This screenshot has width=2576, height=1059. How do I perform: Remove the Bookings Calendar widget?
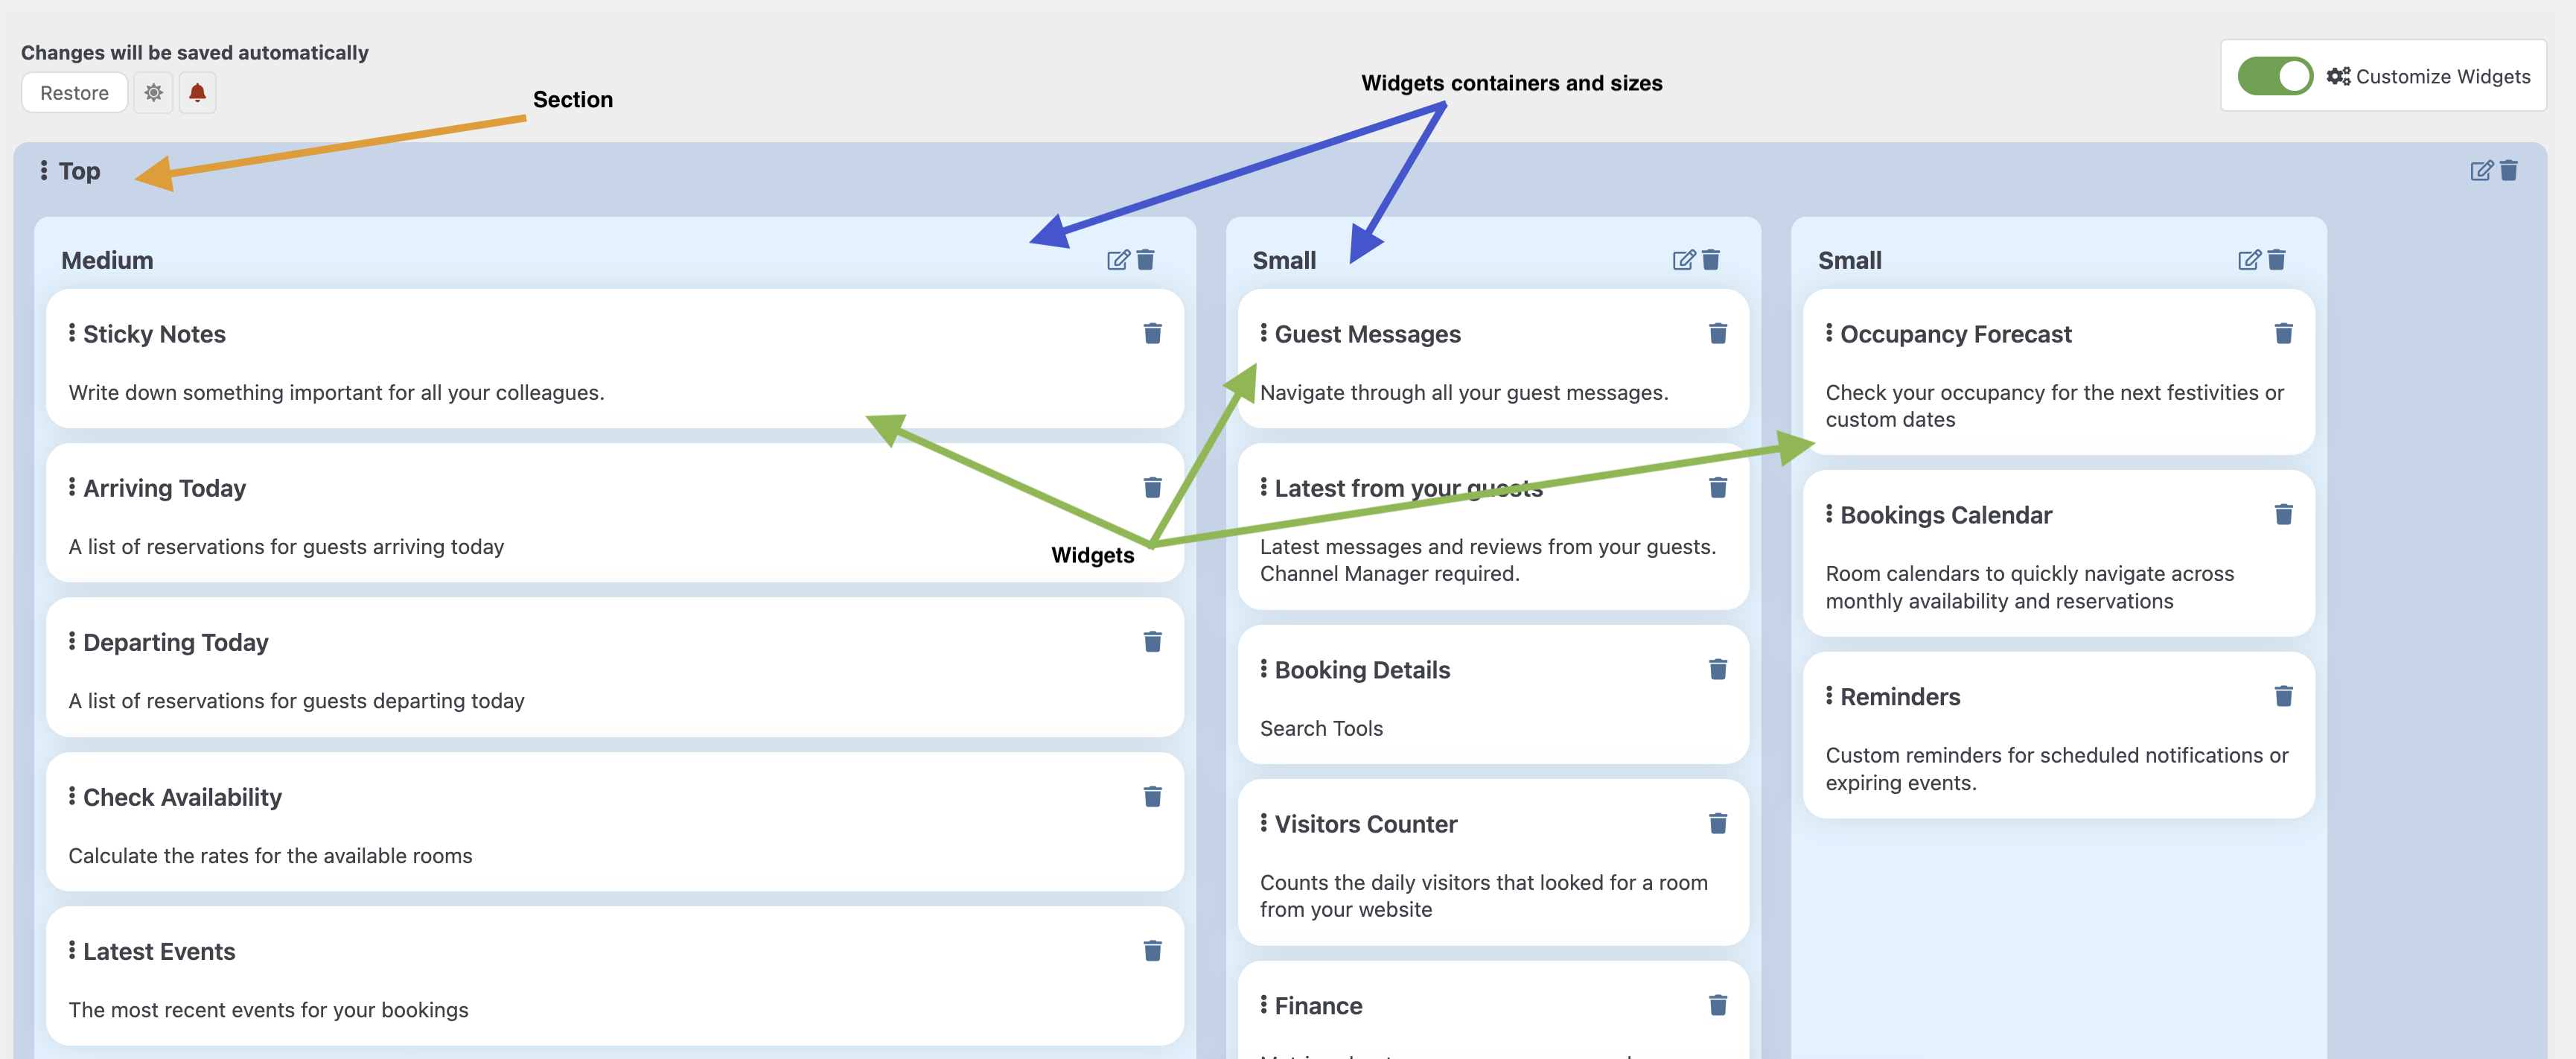(2283, 514)
